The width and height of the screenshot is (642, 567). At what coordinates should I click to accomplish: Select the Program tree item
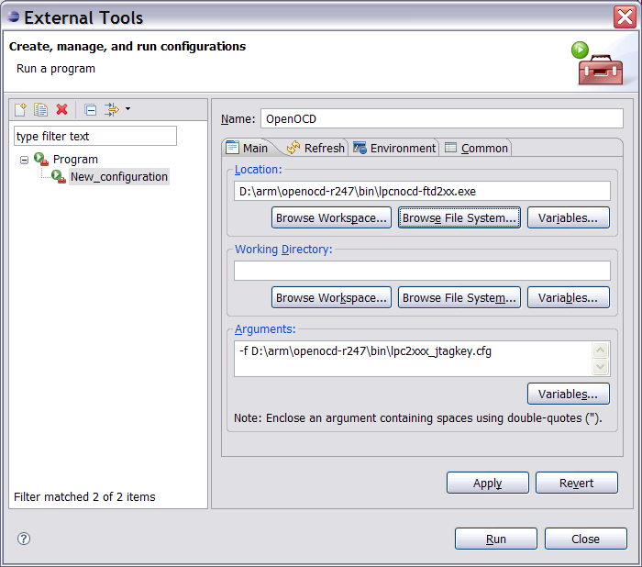(75, 160)
